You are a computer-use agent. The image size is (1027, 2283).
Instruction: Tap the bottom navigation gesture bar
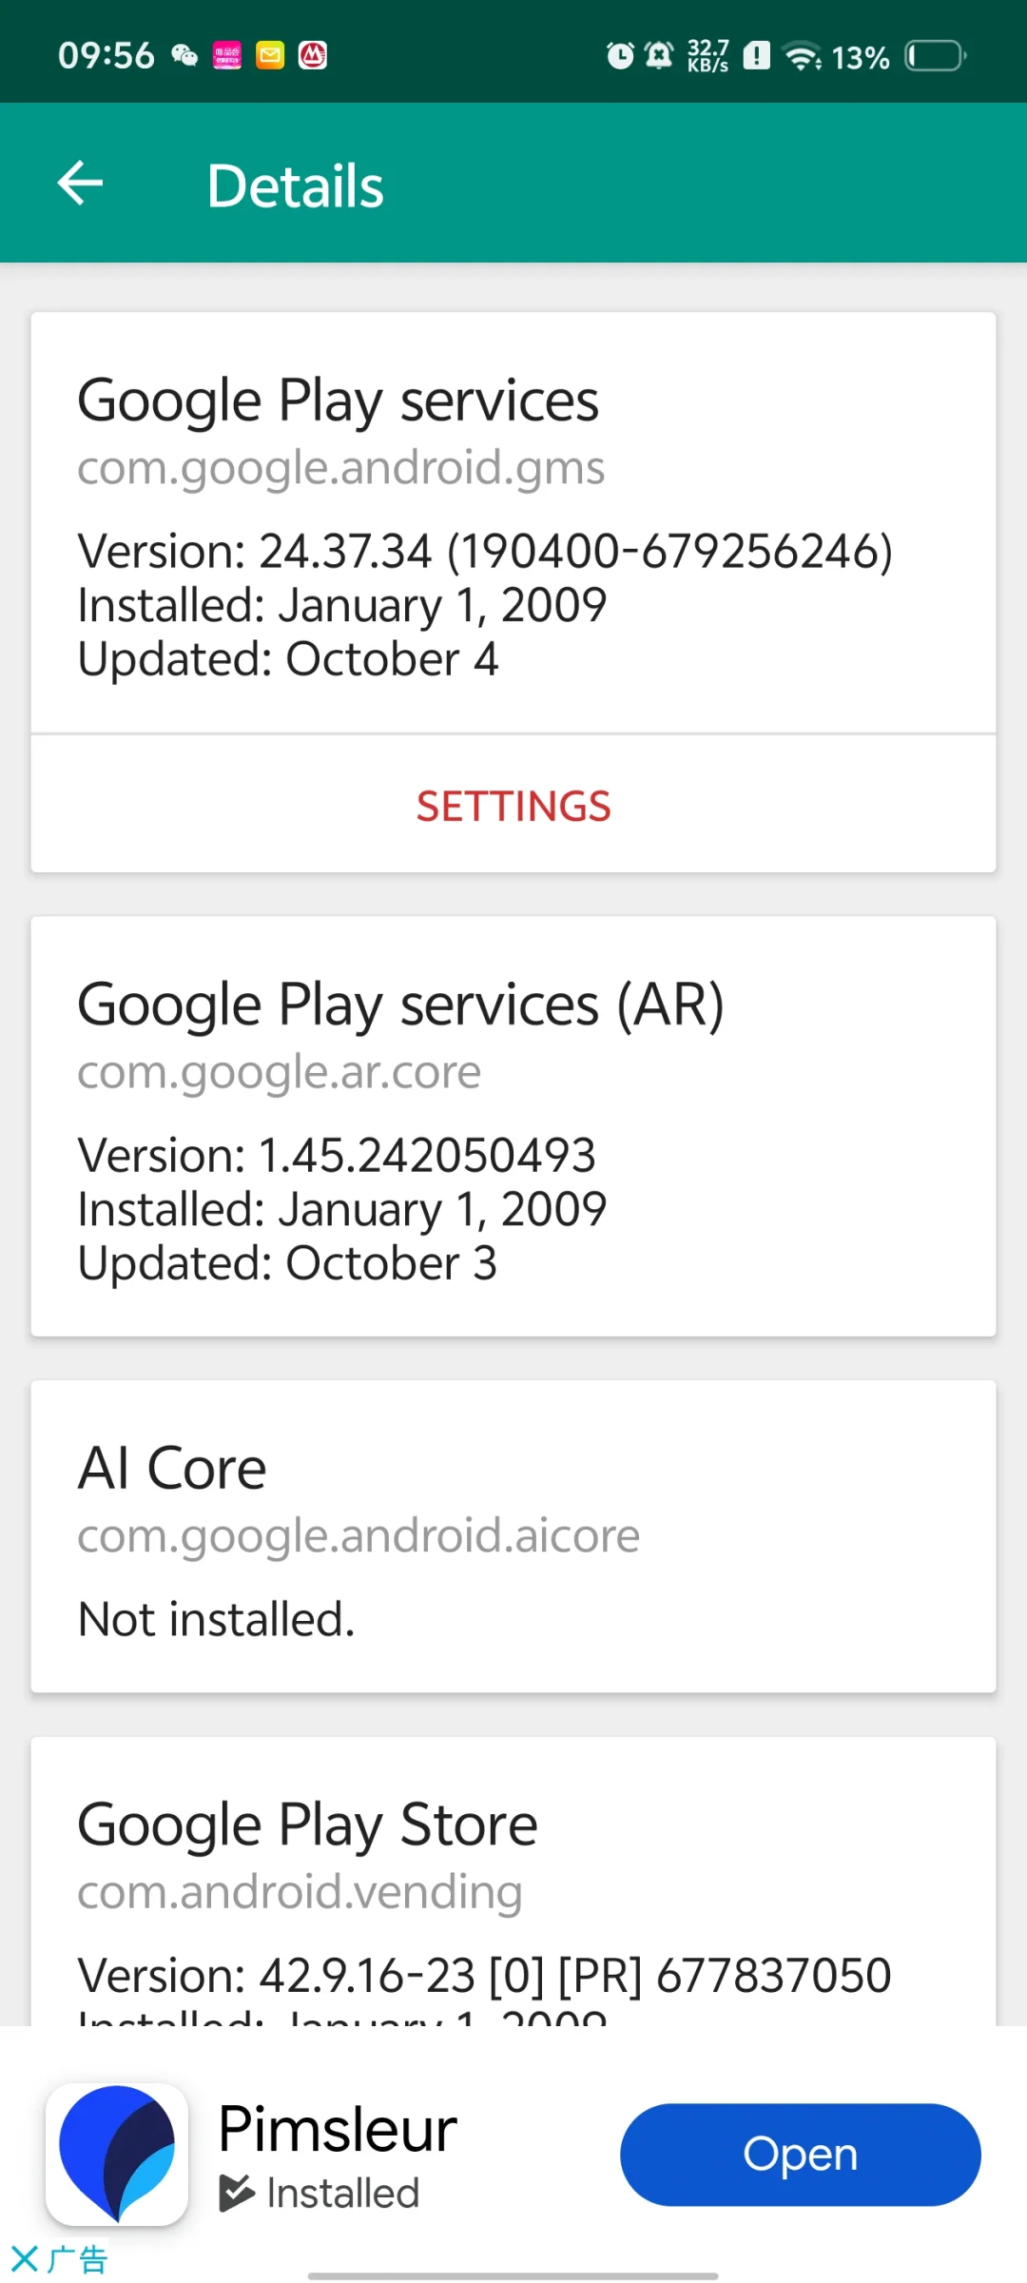click(x=513, y=2275)
